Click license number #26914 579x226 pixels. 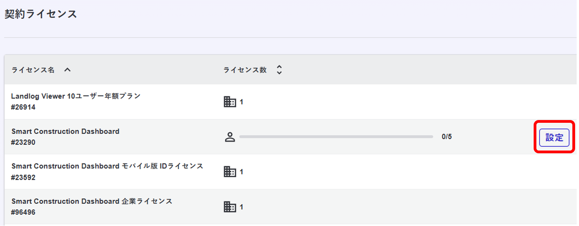coord(23,107)
